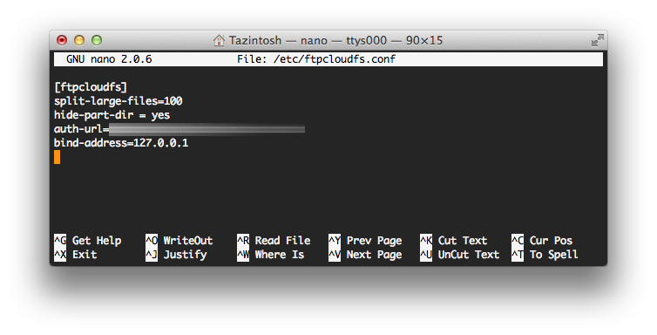Viewport: 657px width, 335px height.
Task: Click the ^O WriteOut shortcut
Action: click(179, 241)
